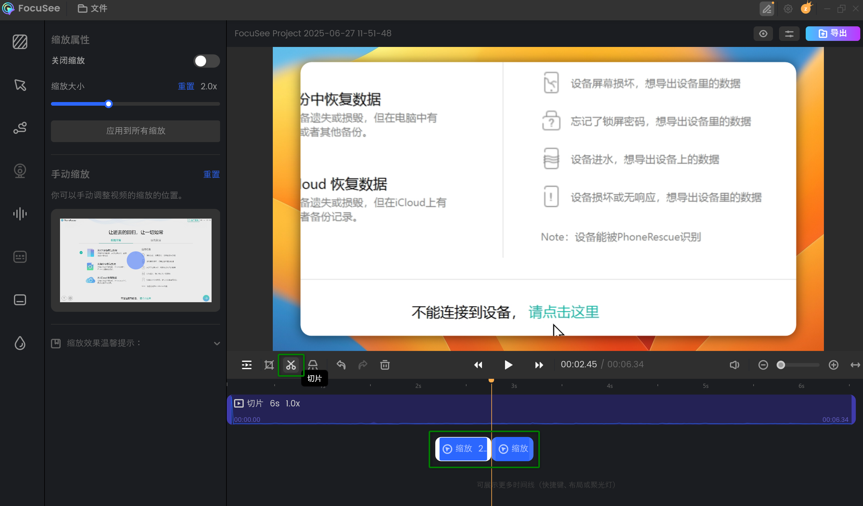Screen dimensions: 863x506
Task: Redo the last undone action
Action: point(363,365)
